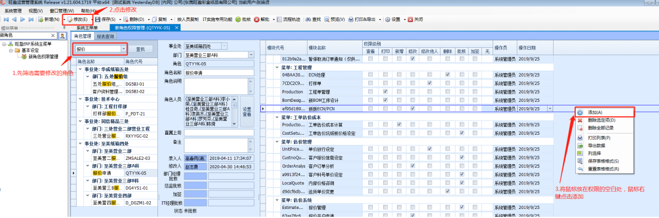
Task: Select 新角色权限管理 in module tree
Action: pos(43,56)
